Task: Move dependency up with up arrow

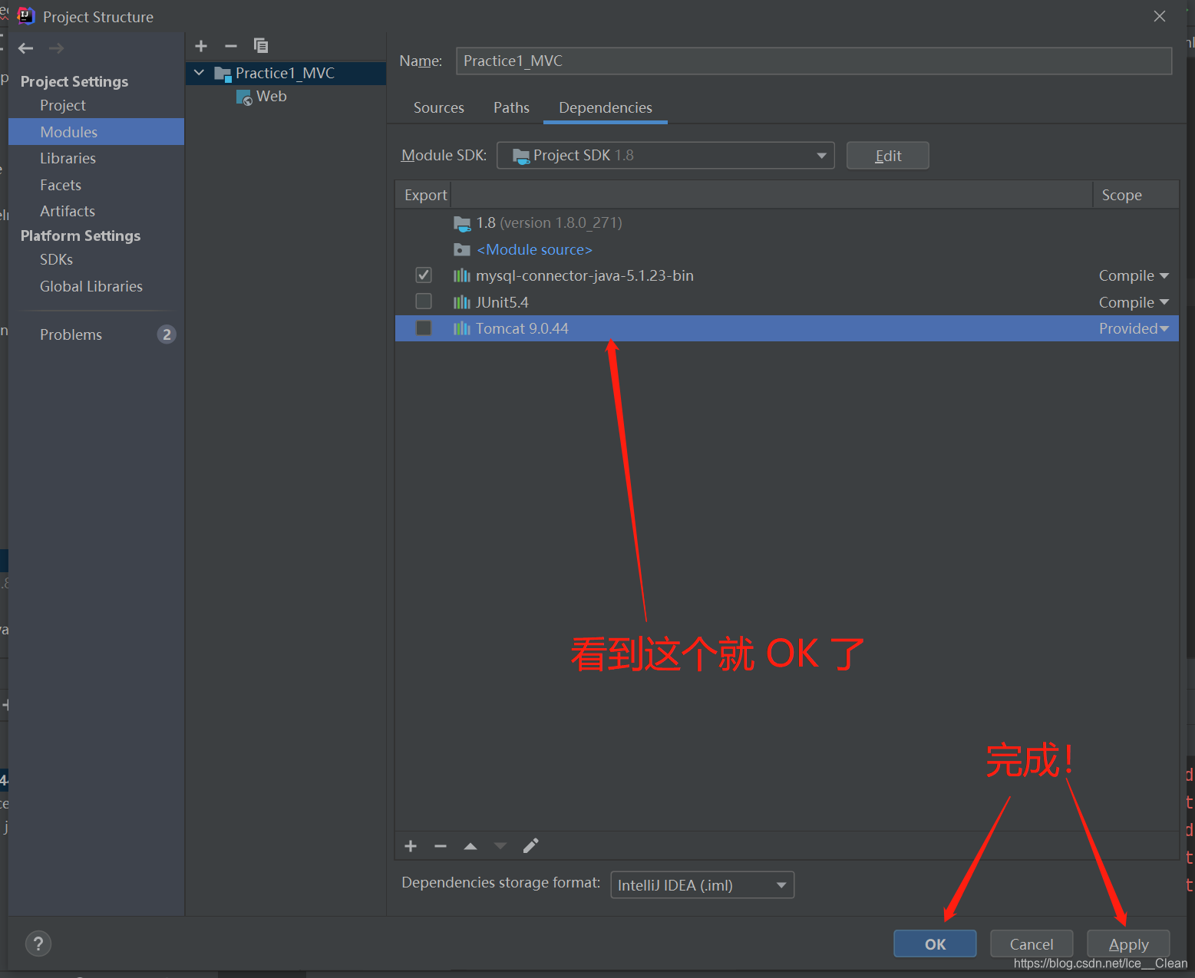Action: 470,846
